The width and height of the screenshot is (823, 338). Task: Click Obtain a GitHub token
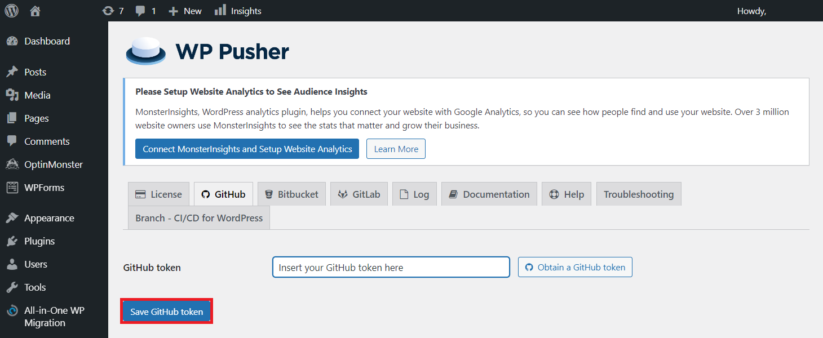coord(575,268)
